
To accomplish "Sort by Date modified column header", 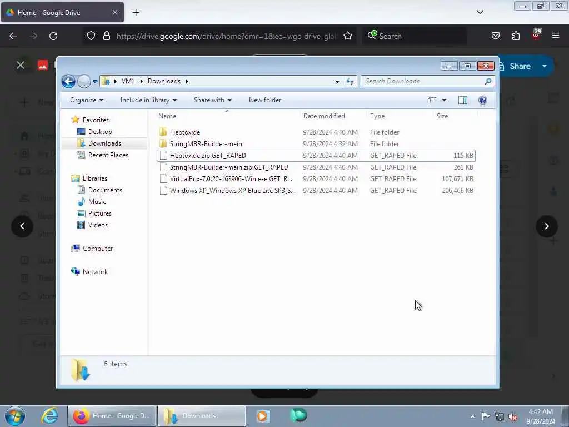I will pos(324,116).
